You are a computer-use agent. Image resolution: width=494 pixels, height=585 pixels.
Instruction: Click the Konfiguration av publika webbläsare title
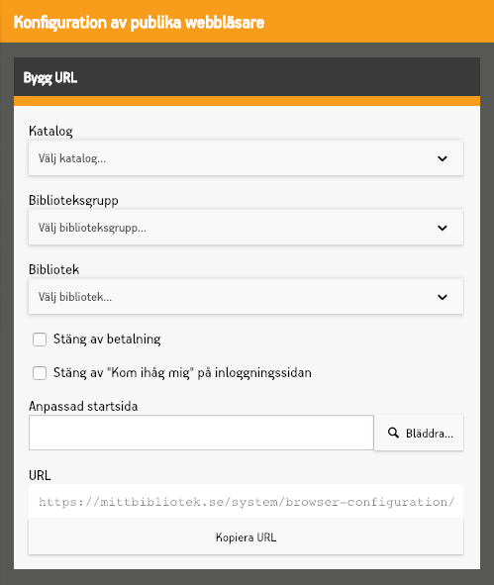click(x=139, y=23)
